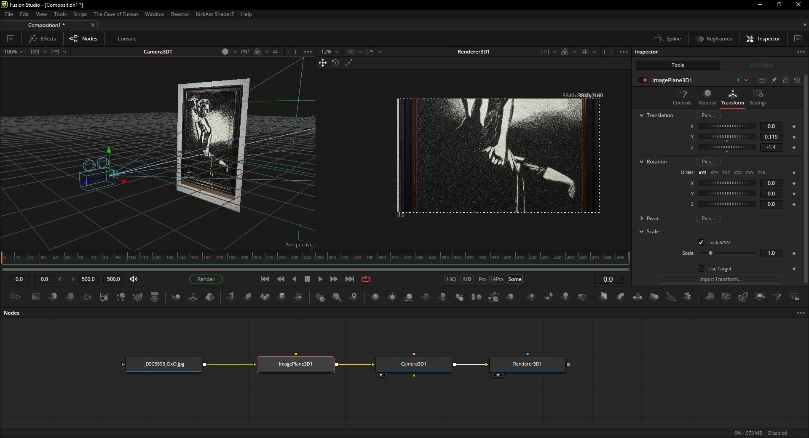Select the scale tool in Renderer3D viewer
Screen dimensions: 809x438
(x=348, y=63)
